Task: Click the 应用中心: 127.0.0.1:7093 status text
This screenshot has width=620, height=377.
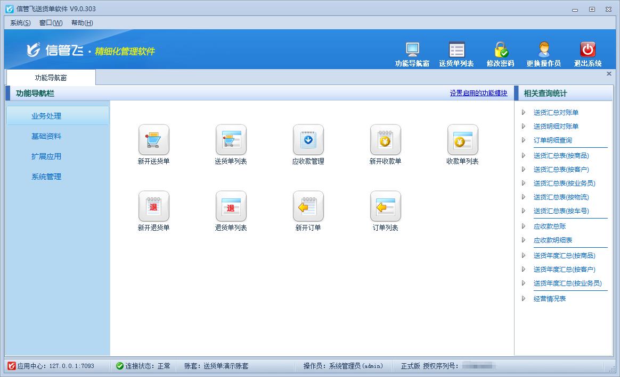Action: click(56, 366)
